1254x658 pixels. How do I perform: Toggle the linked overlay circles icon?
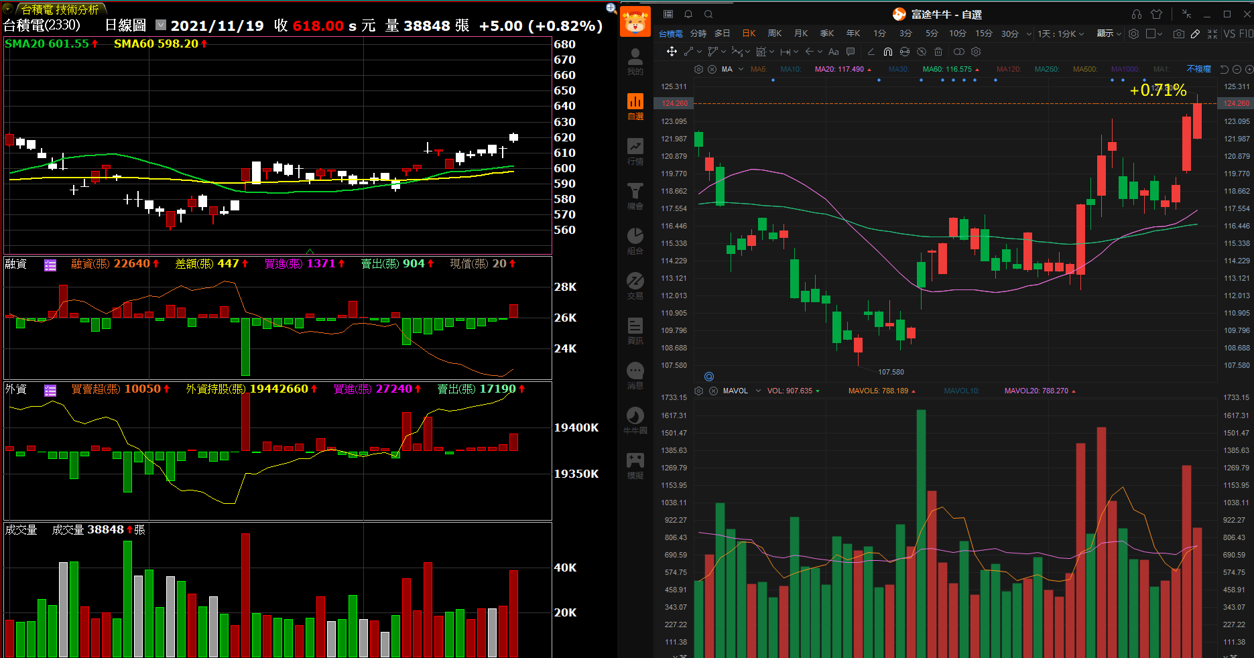pos(959,52)
